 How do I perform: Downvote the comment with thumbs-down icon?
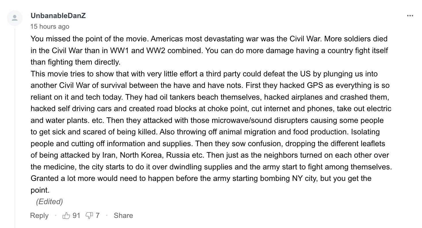pos(89,215)
